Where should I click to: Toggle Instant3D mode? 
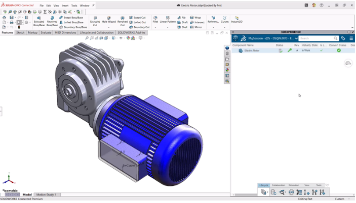coord(236,20)
